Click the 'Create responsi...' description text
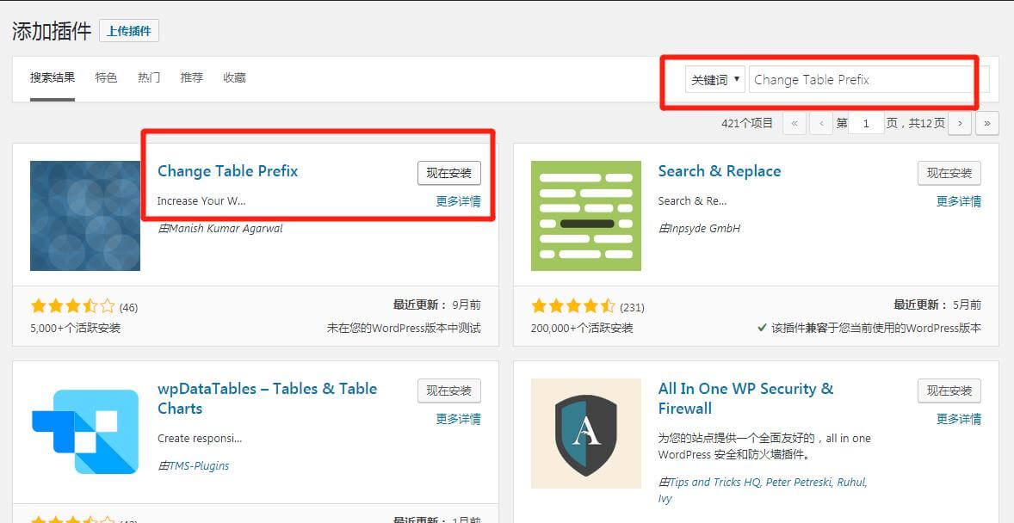The width and height of the screenshot is (1014, 523). pyautogui.click(x=200, y=439)
